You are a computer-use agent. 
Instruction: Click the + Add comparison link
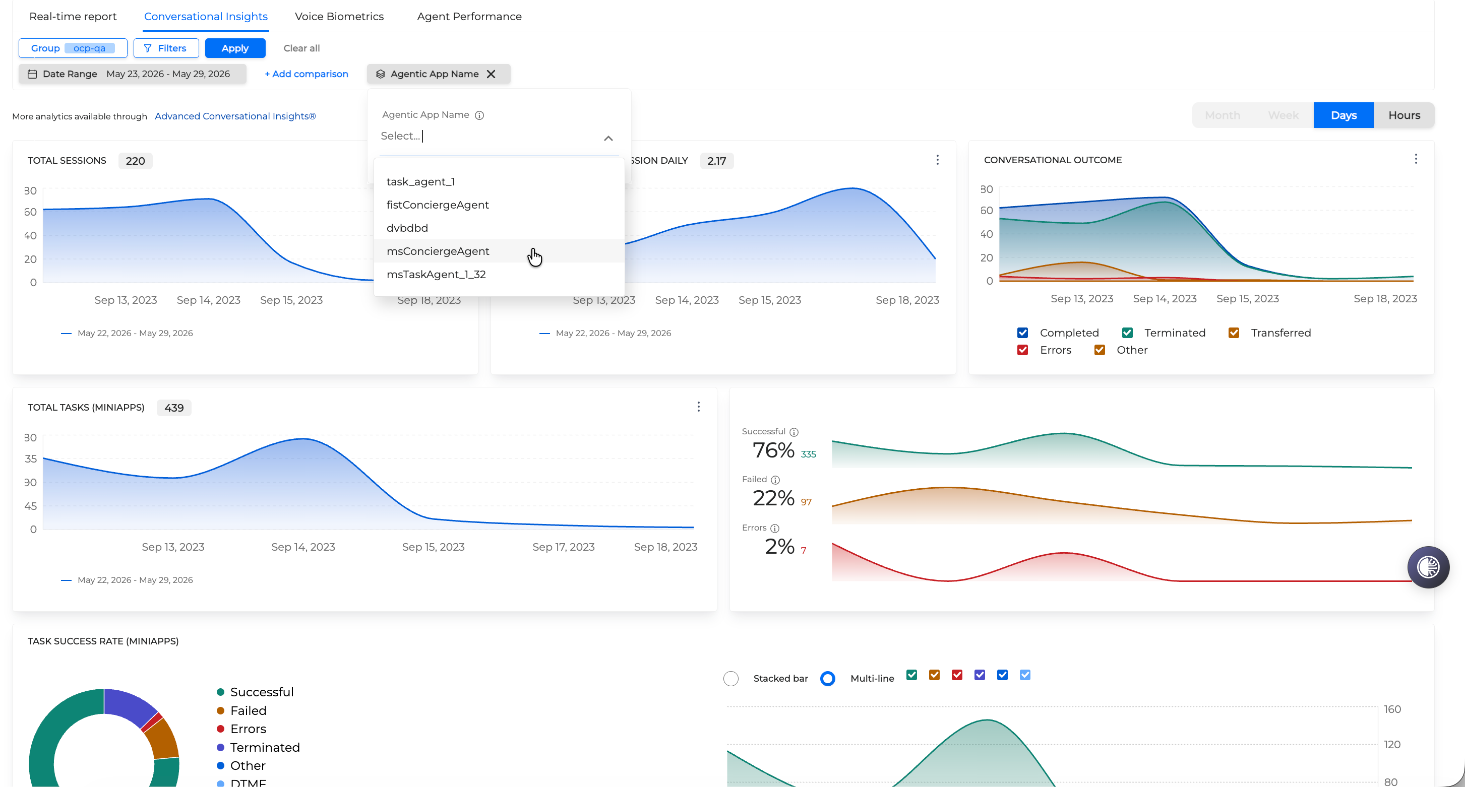[x=307, y=74]
